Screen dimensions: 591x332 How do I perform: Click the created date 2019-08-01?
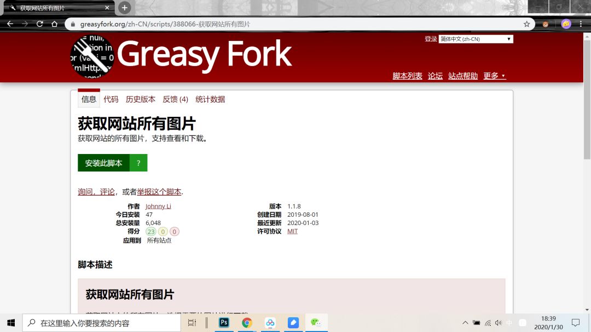(303, 214)
